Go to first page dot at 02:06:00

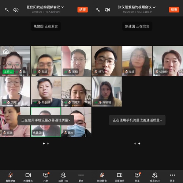point(135,143)
